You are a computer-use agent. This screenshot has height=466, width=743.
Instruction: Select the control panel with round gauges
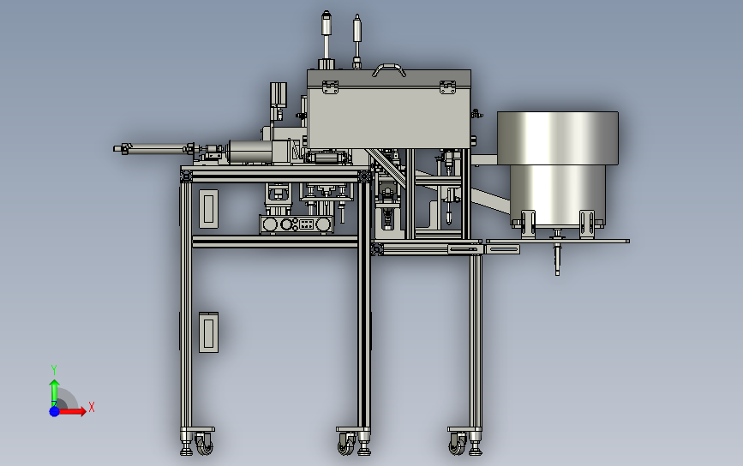[x=297, y=224]
